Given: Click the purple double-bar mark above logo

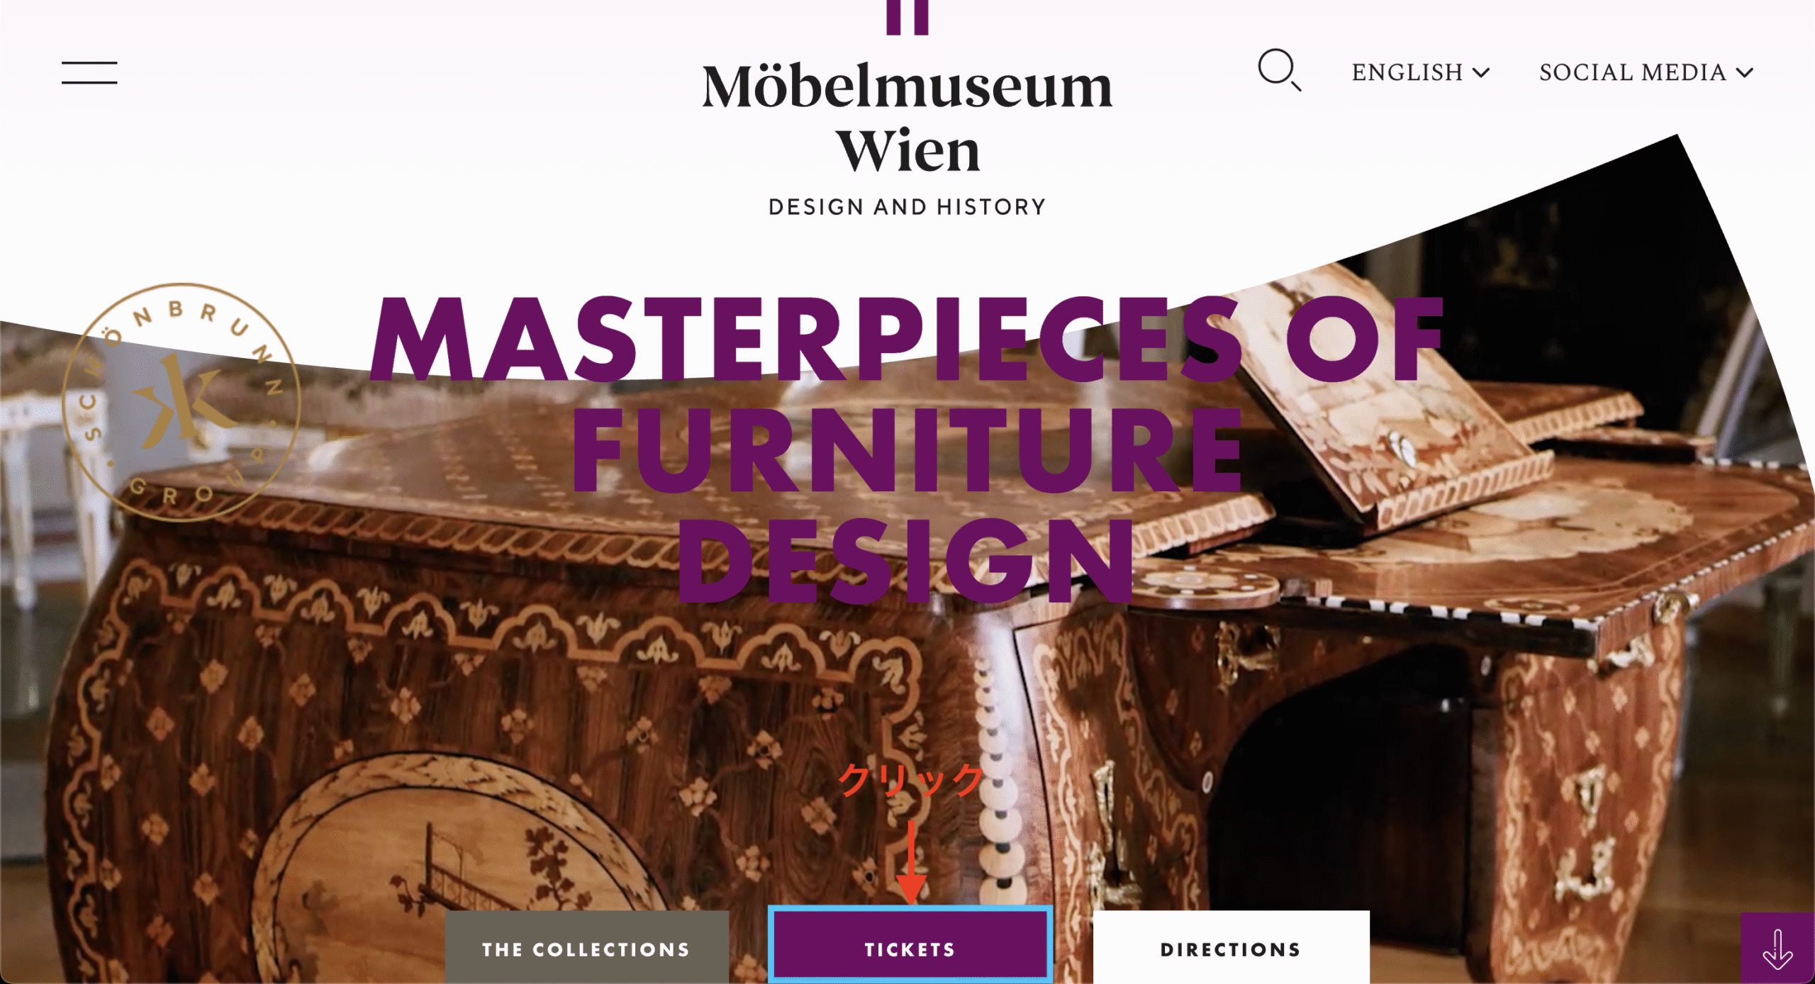Looking at the screenshot, I should tap(907, 17).
